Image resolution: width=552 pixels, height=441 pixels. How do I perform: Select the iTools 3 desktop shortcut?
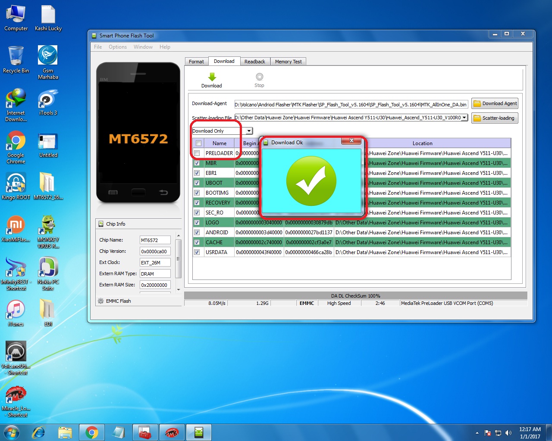[48, 102]
